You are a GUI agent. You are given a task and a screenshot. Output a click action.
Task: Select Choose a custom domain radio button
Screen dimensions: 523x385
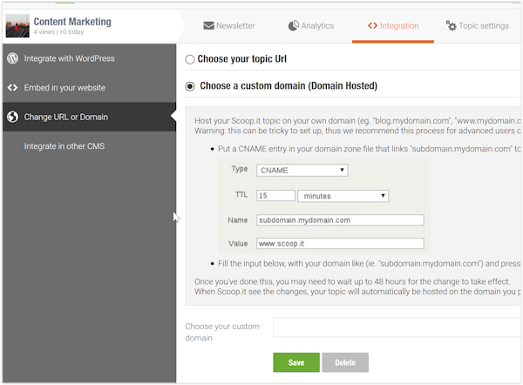click(x=190, y=86)
